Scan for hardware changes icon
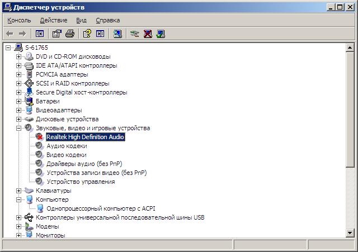358x252 pixels. (117, 34)
